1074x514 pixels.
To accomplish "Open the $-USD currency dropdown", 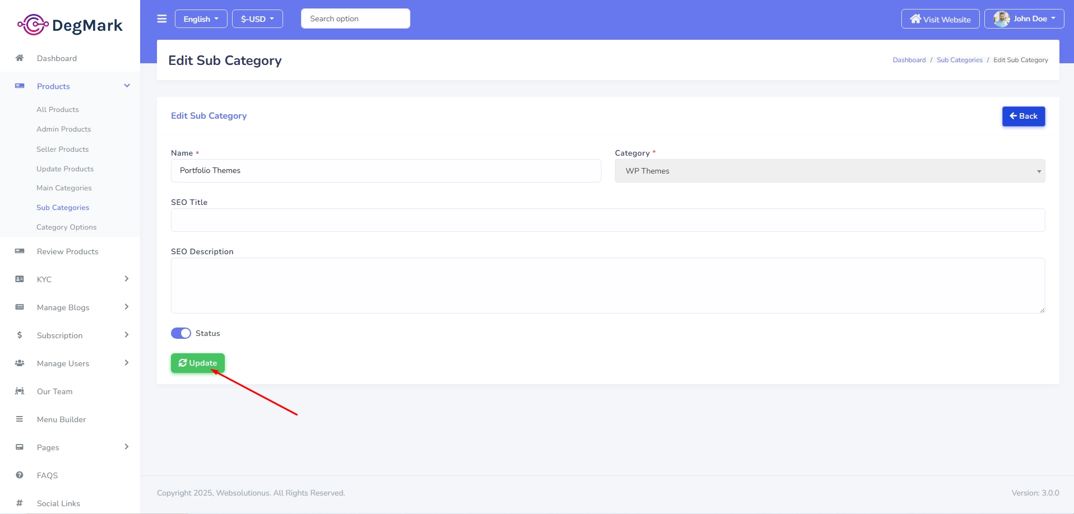I will pyautogui.click(x=258, y=18).
